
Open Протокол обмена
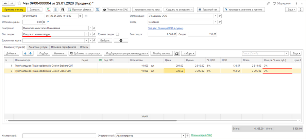pyautogui.click(x=80, y=10)
